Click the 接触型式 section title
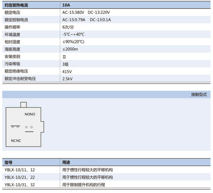The width and height of the screenshot is (213, 193). coord(199,94)
